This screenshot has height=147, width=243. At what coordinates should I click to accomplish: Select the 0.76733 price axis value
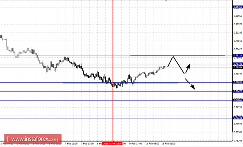coord(238,107)
